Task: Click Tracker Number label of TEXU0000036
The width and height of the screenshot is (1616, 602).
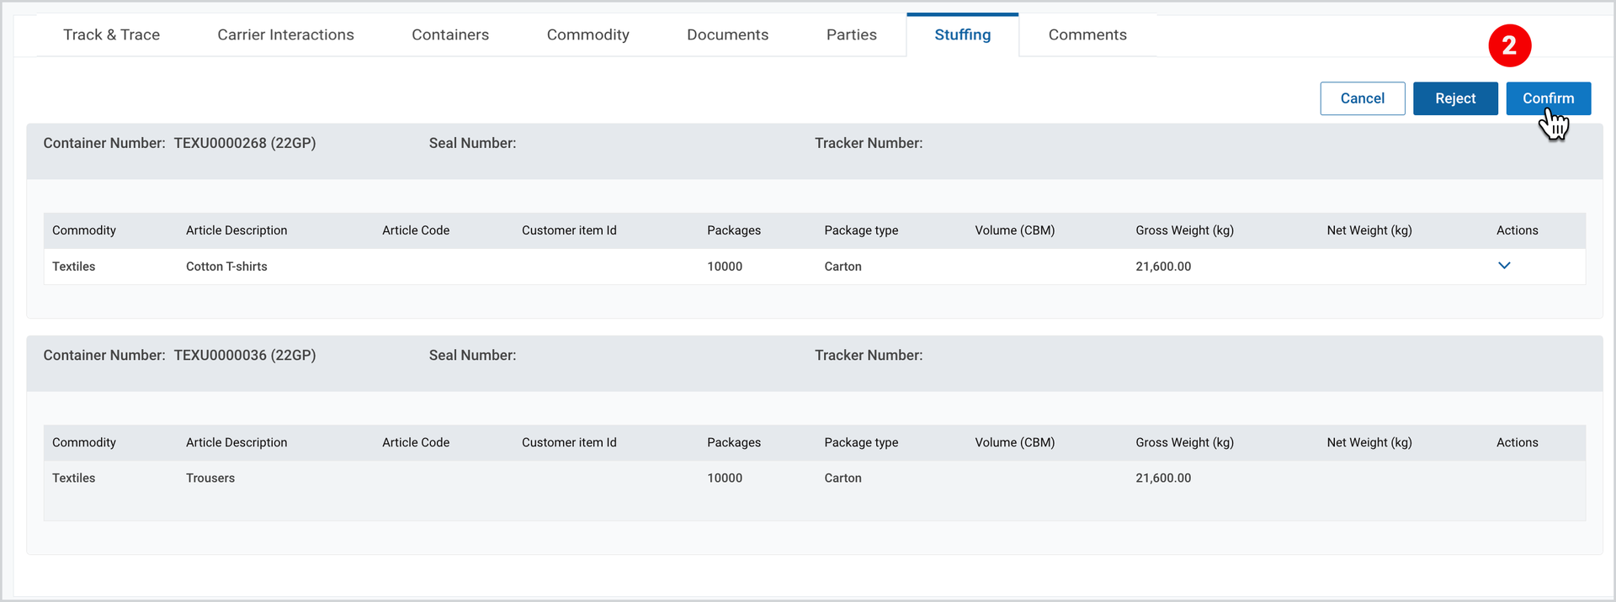Action: [x=869, y=355]
